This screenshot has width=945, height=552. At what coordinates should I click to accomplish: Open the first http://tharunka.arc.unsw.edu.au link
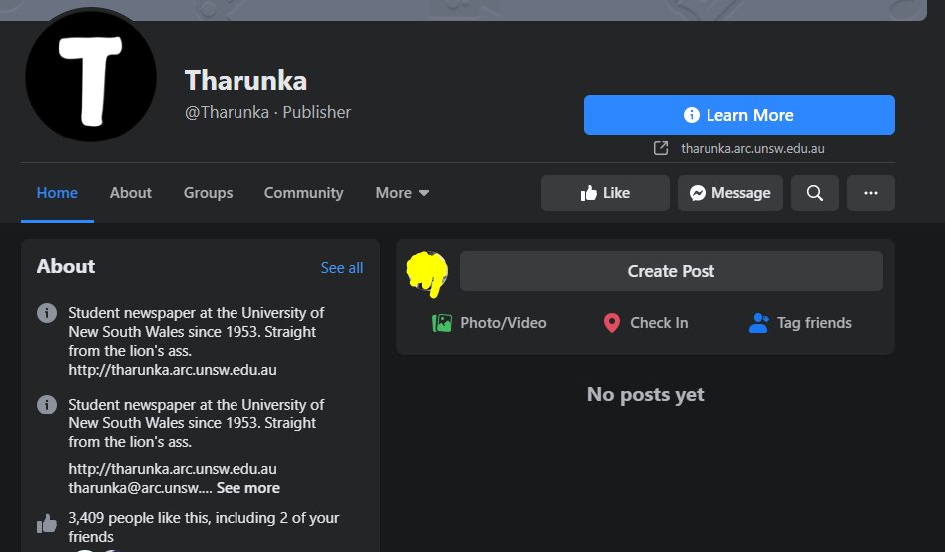[173, 370]
